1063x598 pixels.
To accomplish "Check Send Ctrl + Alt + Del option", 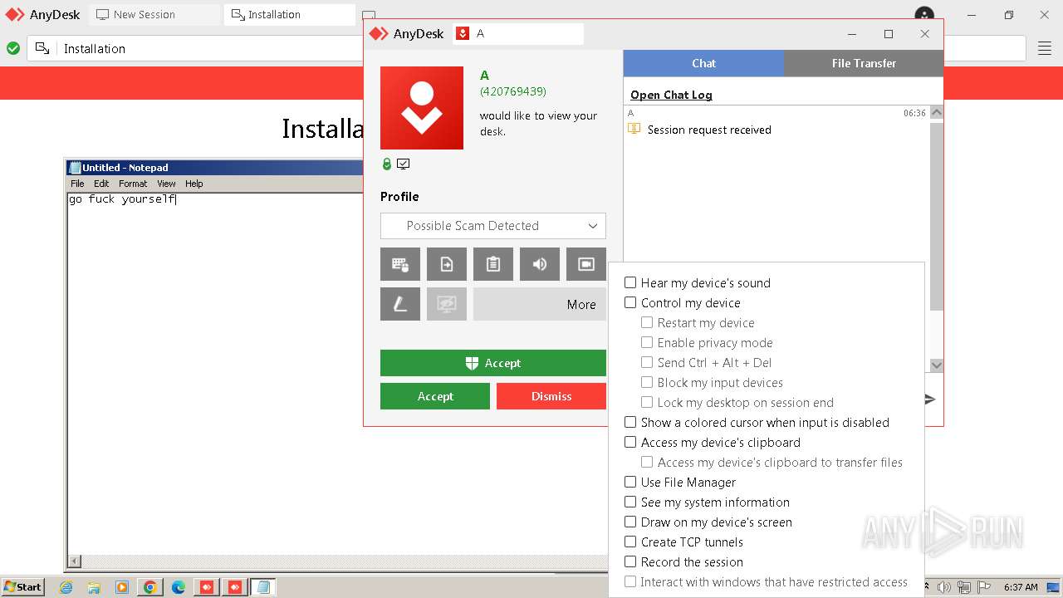I will coord(647,362).
